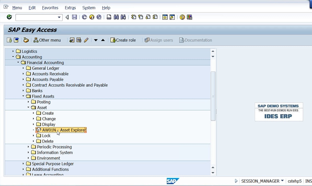Click the Last Page icon

[x=155, y=17]
